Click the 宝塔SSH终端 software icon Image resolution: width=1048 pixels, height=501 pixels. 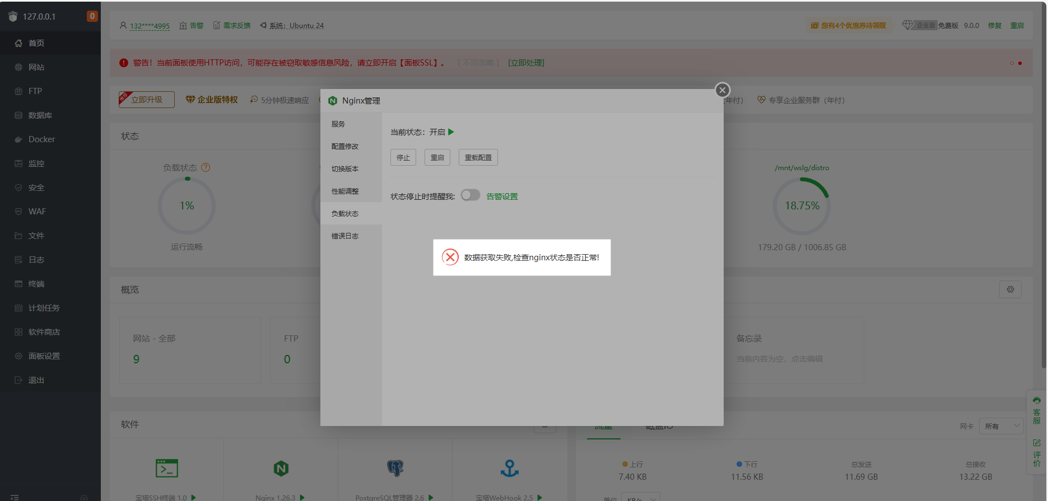click(x=167, y=468)
